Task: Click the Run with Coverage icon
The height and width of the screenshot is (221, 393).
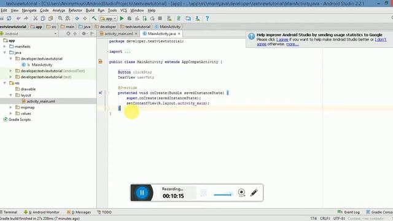Action: [x=137, y=18]
